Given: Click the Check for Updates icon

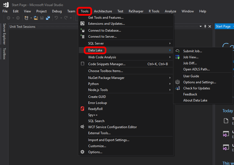Looking at the screenshot, I should click(x=177, y=88).
